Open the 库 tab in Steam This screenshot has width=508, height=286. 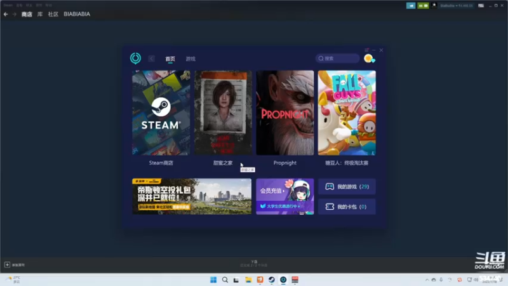click(x=40, y=14)
